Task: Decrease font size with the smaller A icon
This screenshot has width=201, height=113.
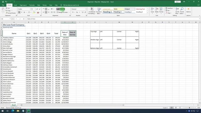Action: pos(40,9)
